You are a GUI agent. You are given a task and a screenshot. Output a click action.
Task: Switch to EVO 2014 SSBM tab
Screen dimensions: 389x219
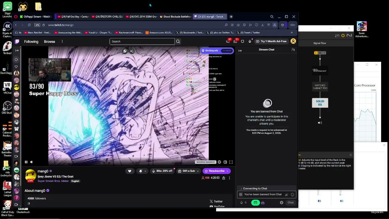coord(141,17)
